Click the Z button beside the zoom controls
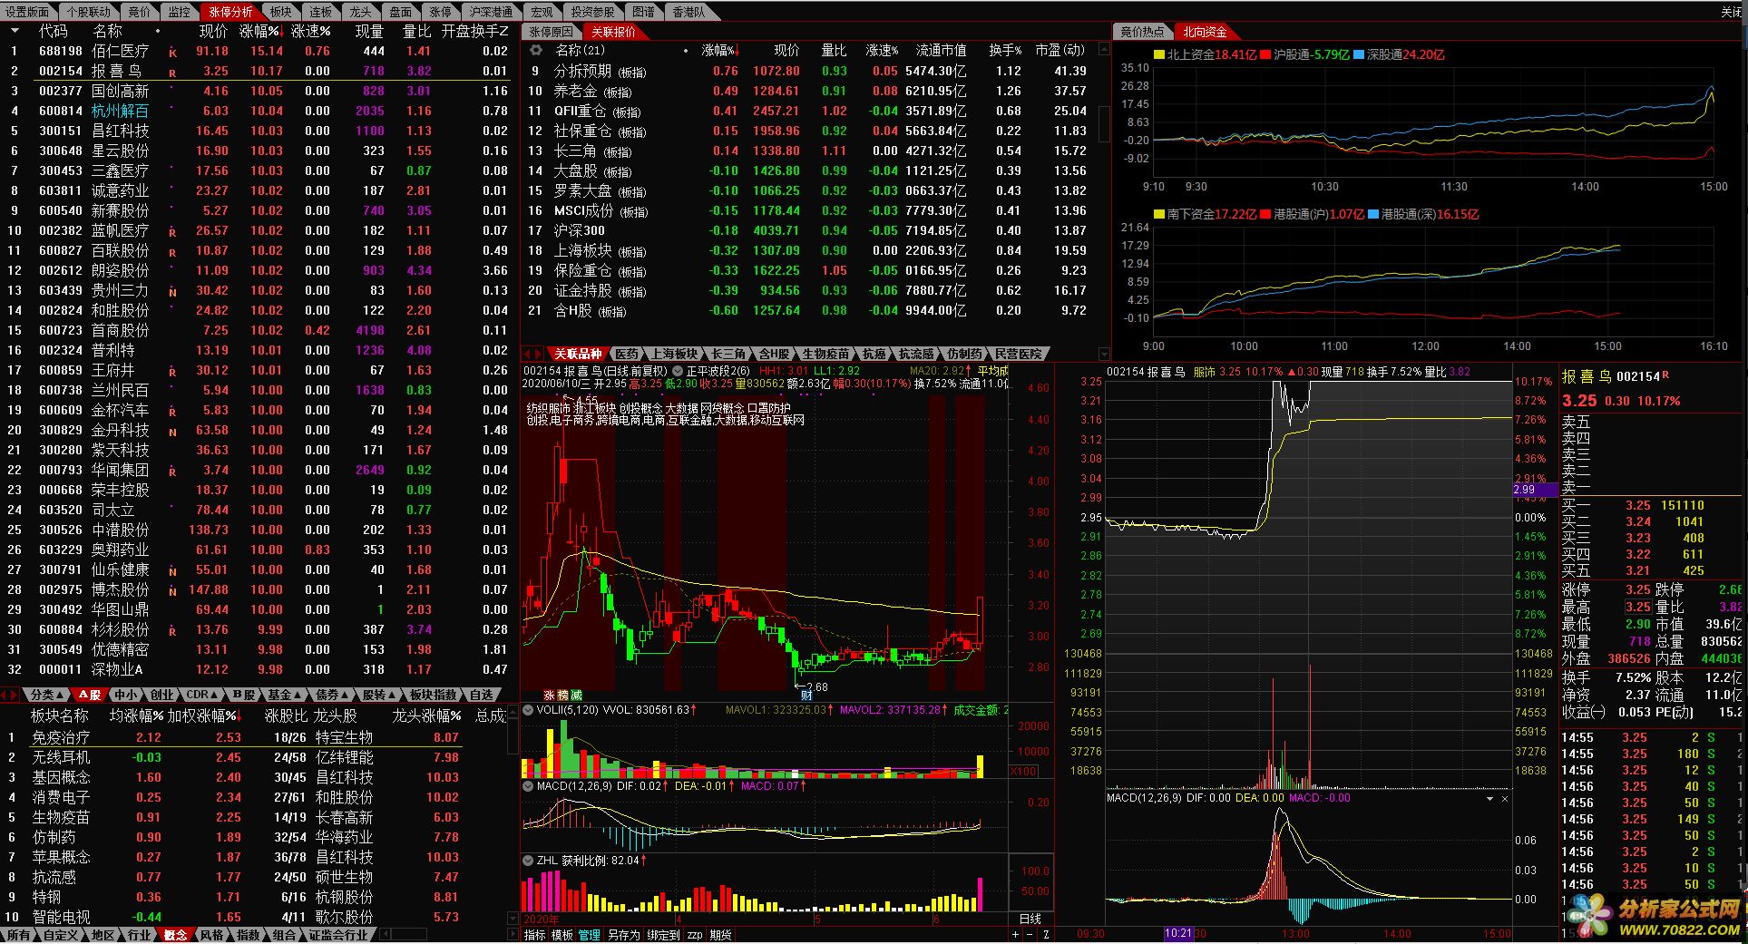The width and height of the screenshot is (1748, 944). [x=1046, y=934]
